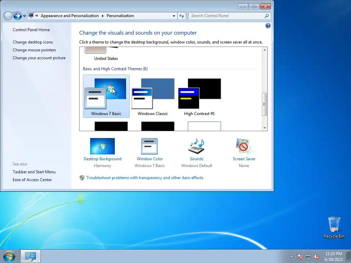
Task: Click the Windows Start orb button
Action: pyautogui.click(x=9, y=256)
